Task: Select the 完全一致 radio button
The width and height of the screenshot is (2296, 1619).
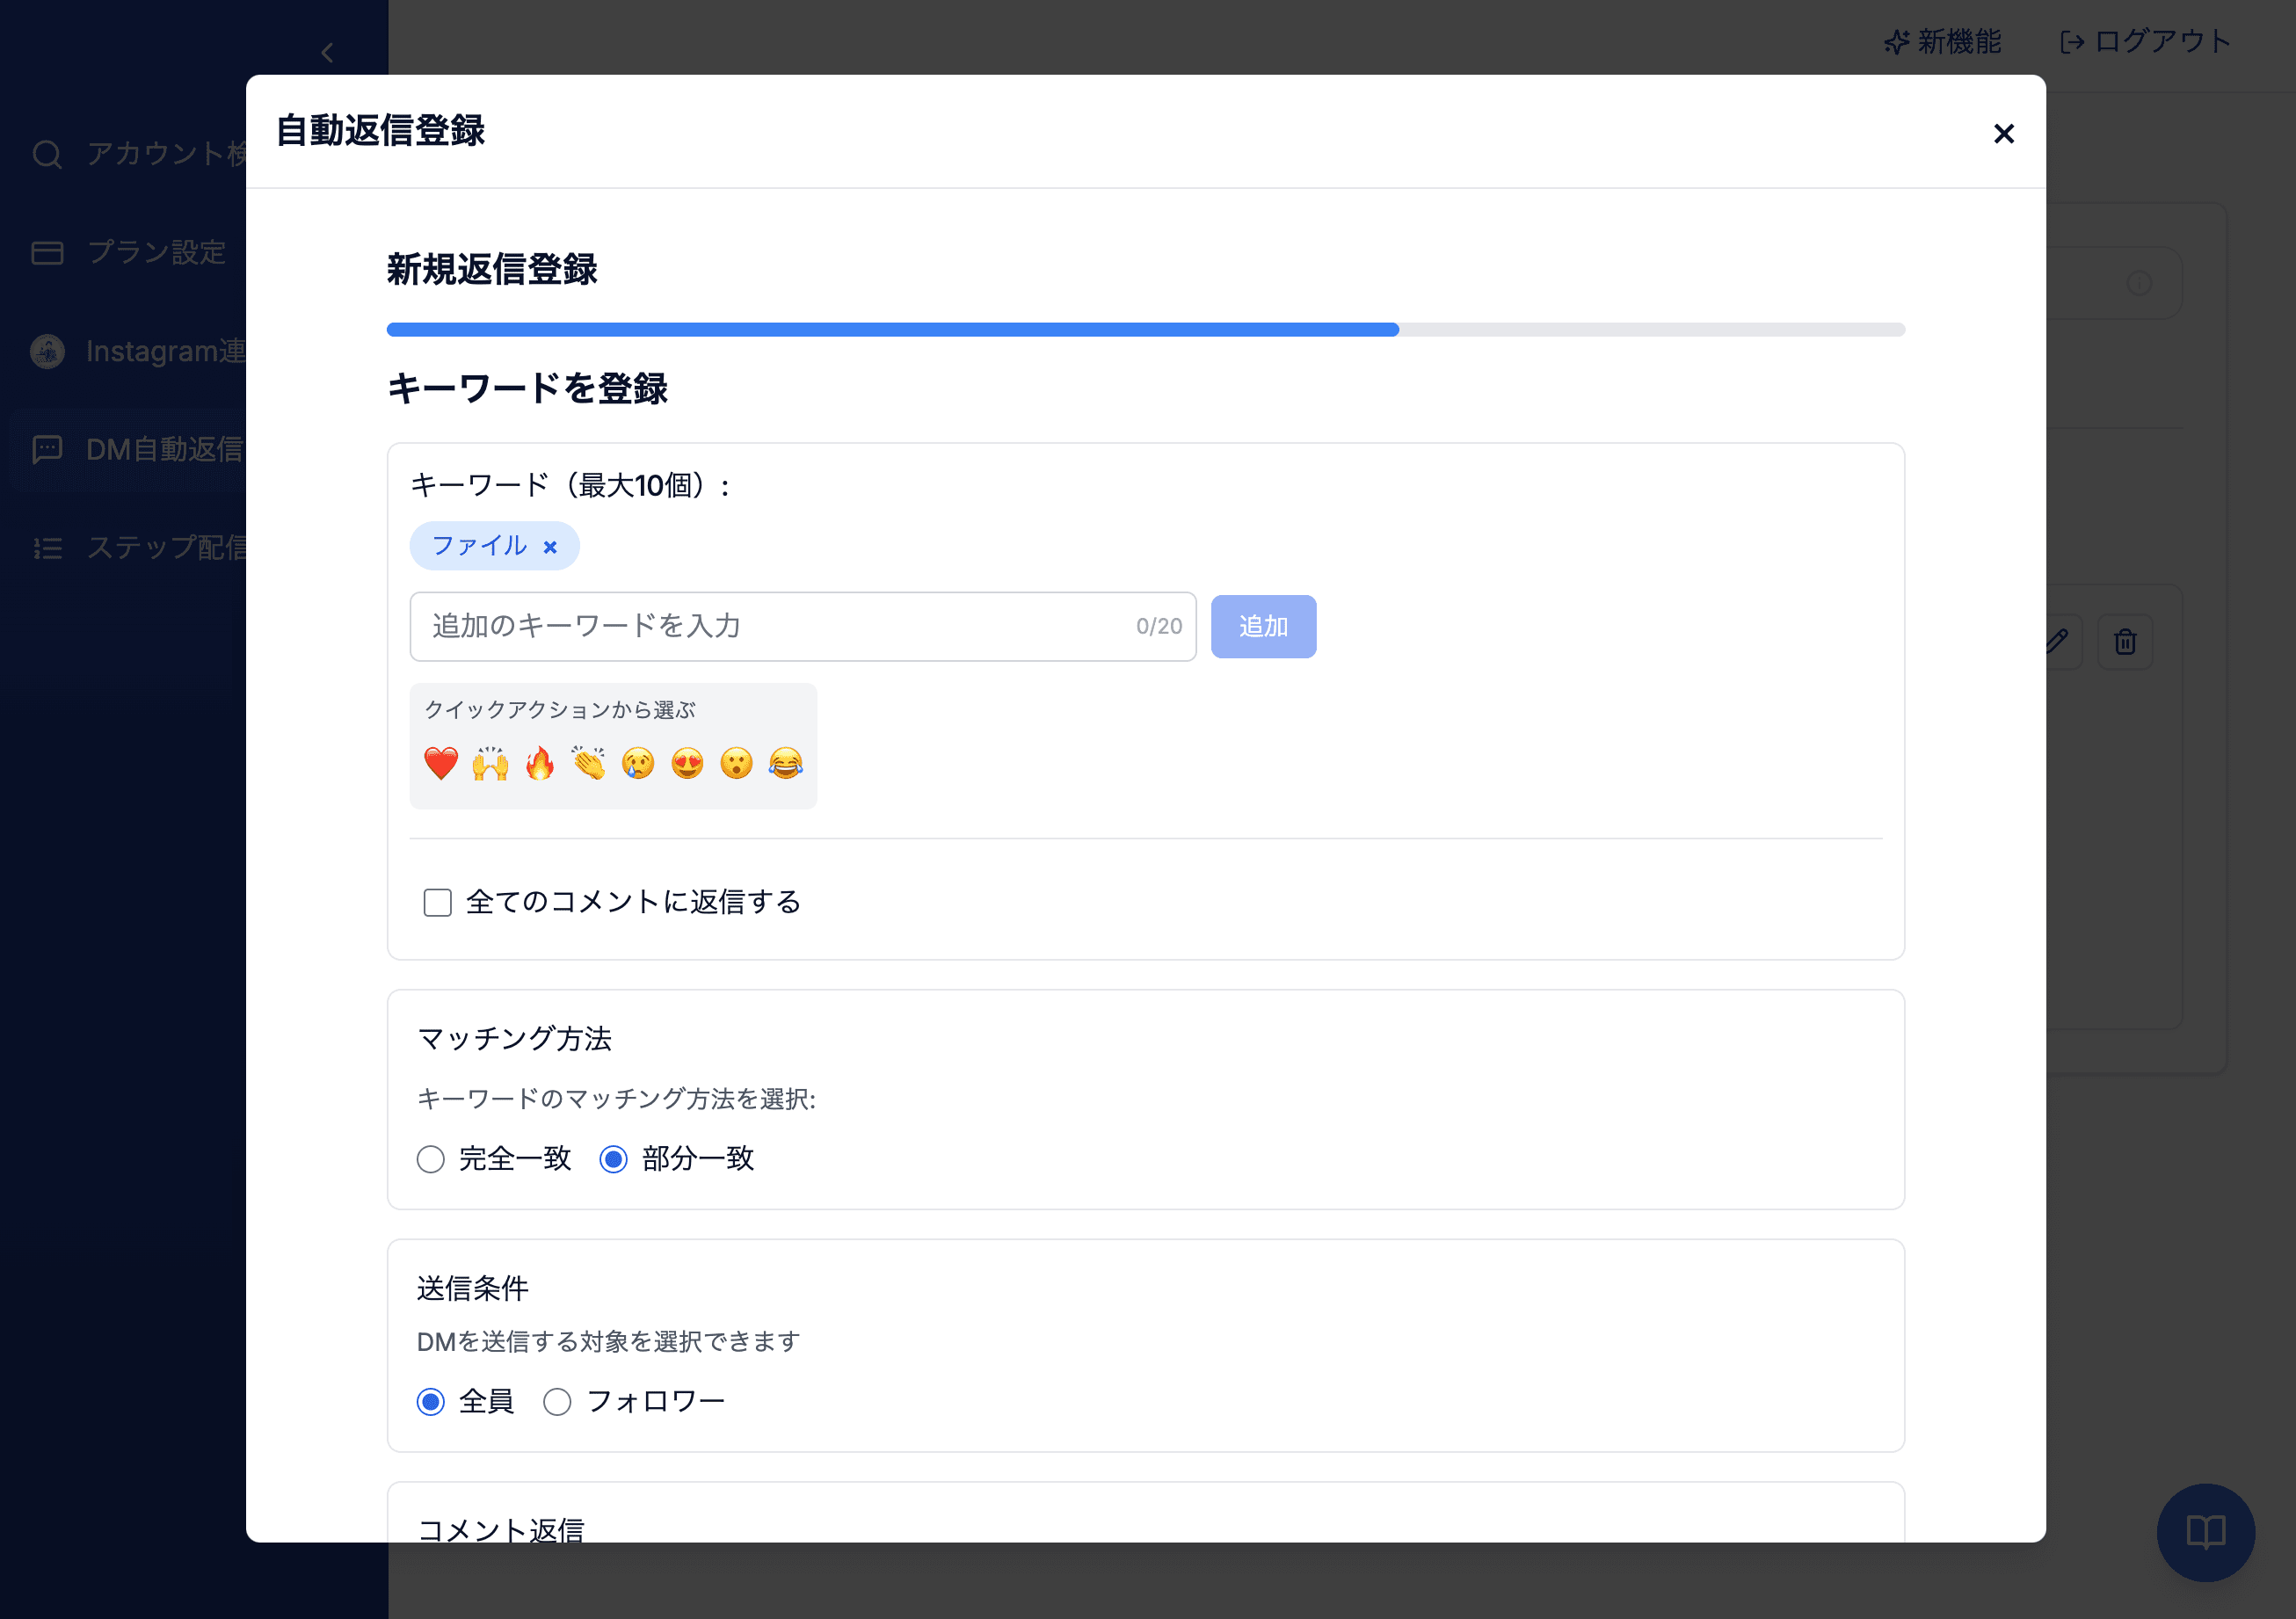Action: [x=431, y=1159]
